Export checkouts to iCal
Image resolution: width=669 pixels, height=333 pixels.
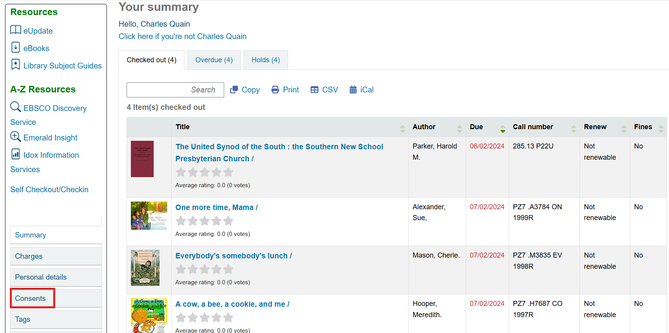[x=362, y=90]
